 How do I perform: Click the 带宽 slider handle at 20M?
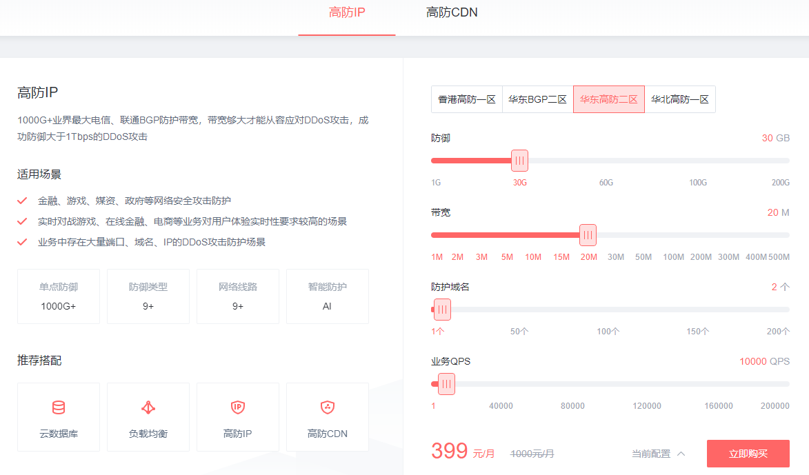(x=588, y=234)
